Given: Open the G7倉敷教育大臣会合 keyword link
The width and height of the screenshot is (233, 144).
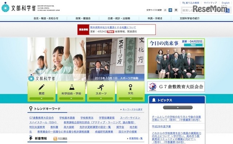Looking at the screenshot, I should point(42,118).
